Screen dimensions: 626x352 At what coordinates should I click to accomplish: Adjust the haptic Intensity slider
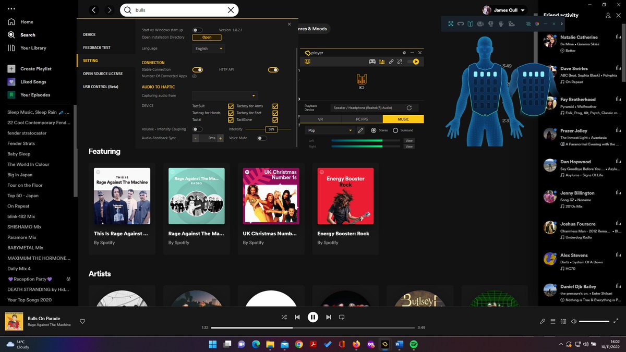(x=268, y=129)
